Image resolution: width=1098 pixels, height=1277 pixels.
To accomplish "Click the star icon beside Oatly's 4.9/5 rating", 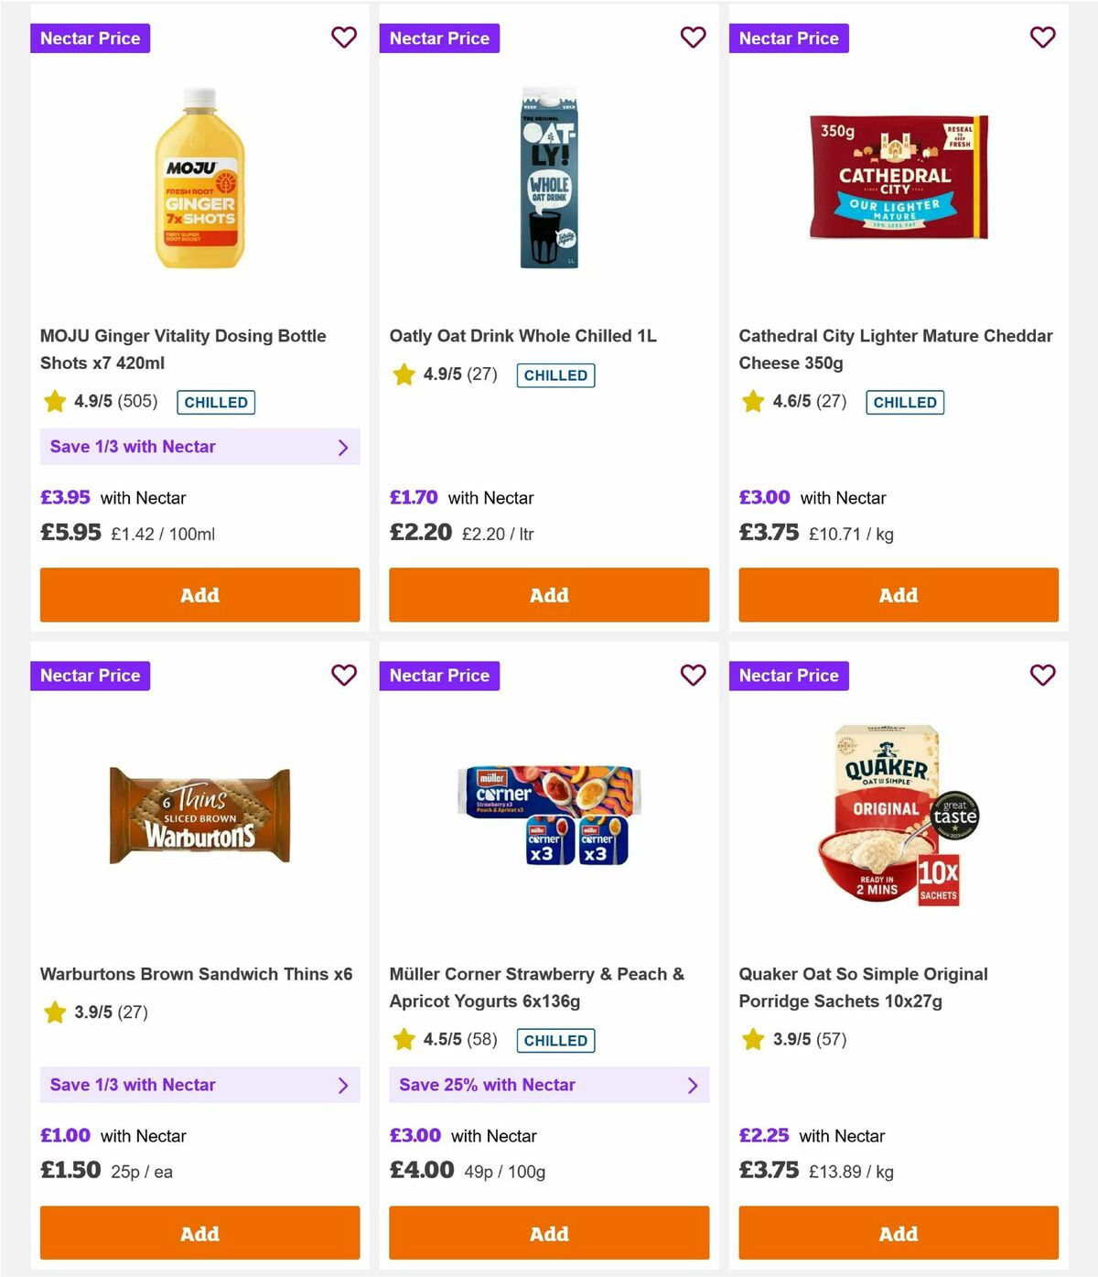I will pos(403,374).
